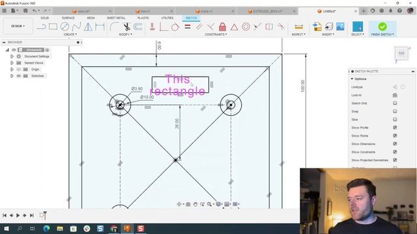
Task: Apply the Fix lock constraint
Action: (223, 27)
